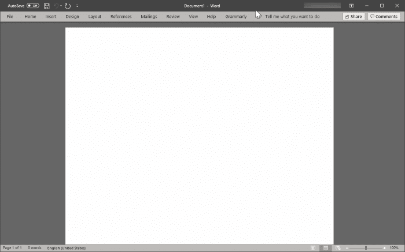Screen dimensions: 405x252
Task: Click the zoom out minus button
Action: pyautogui.click(x=347, y=248)
